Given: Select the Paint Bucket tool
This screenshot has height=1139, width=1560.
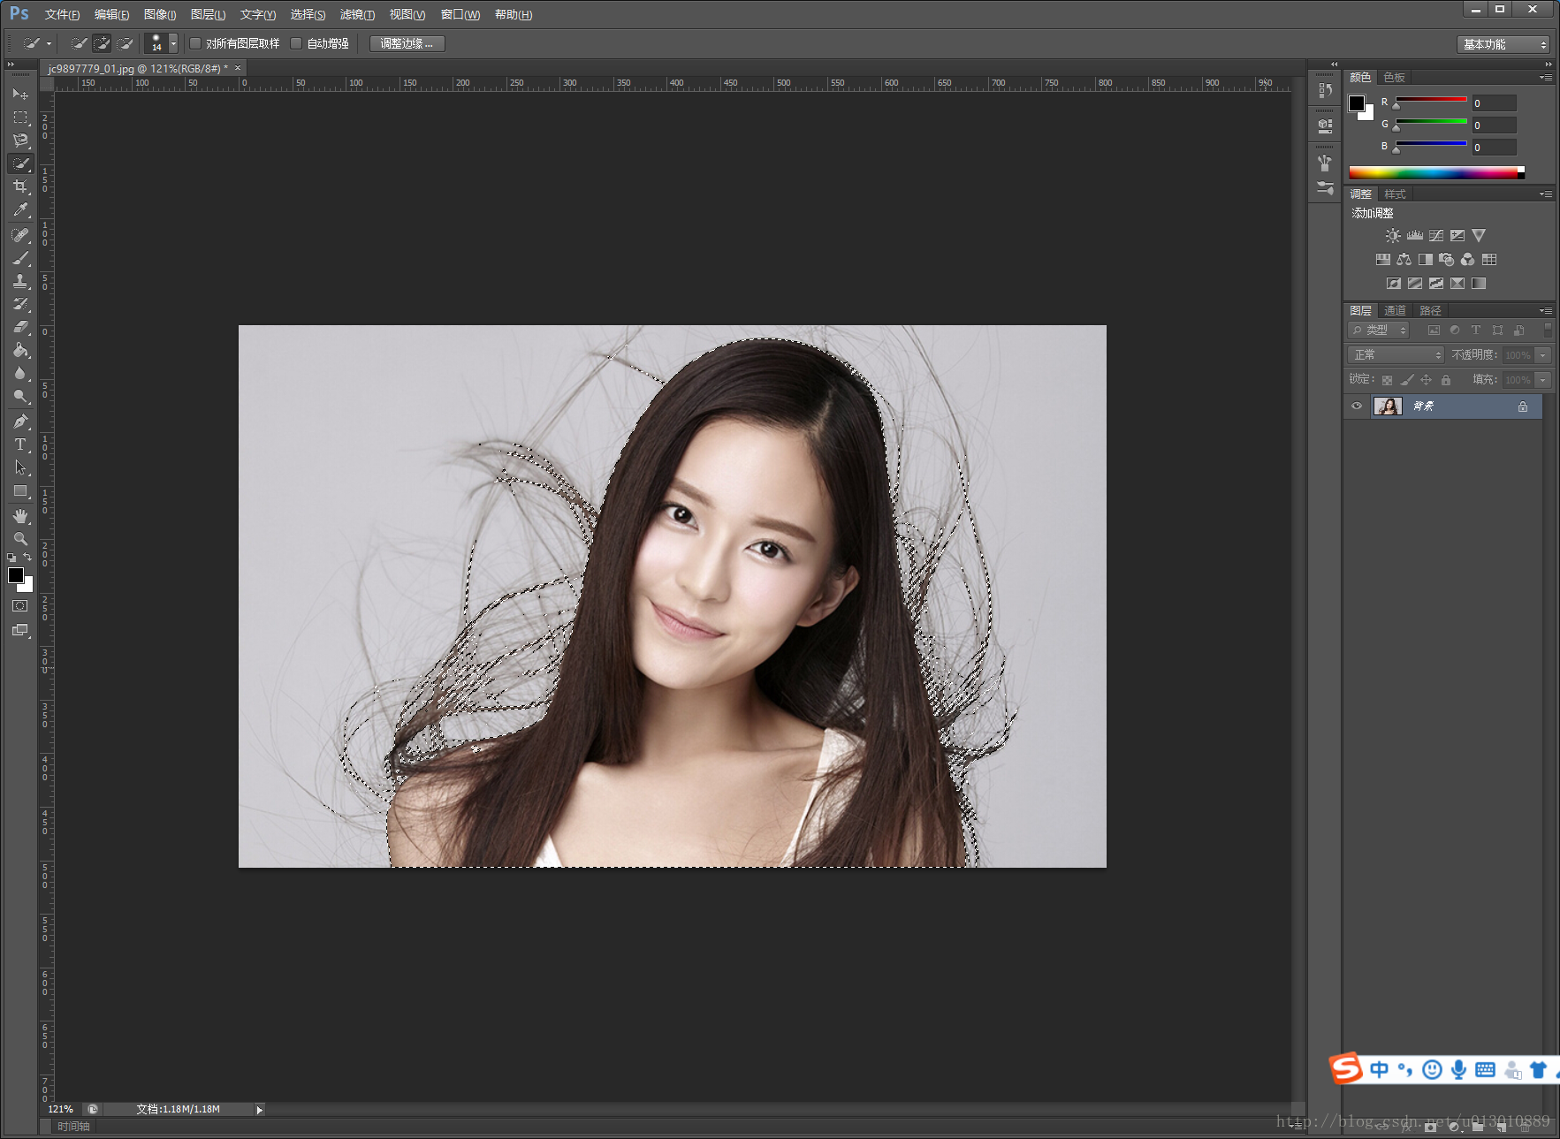Looking at the screenshot, I should pos(20,350).
